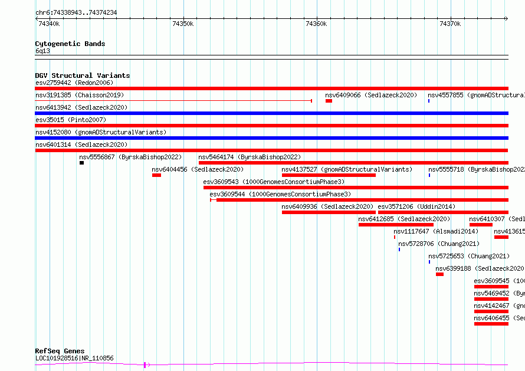Click nsv1117647 (Alsmadi2014) label
This screenshot has width=525, height=371.
click(436, 231)
